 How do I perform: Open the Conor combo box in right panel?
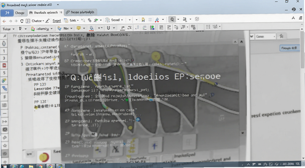265,36
